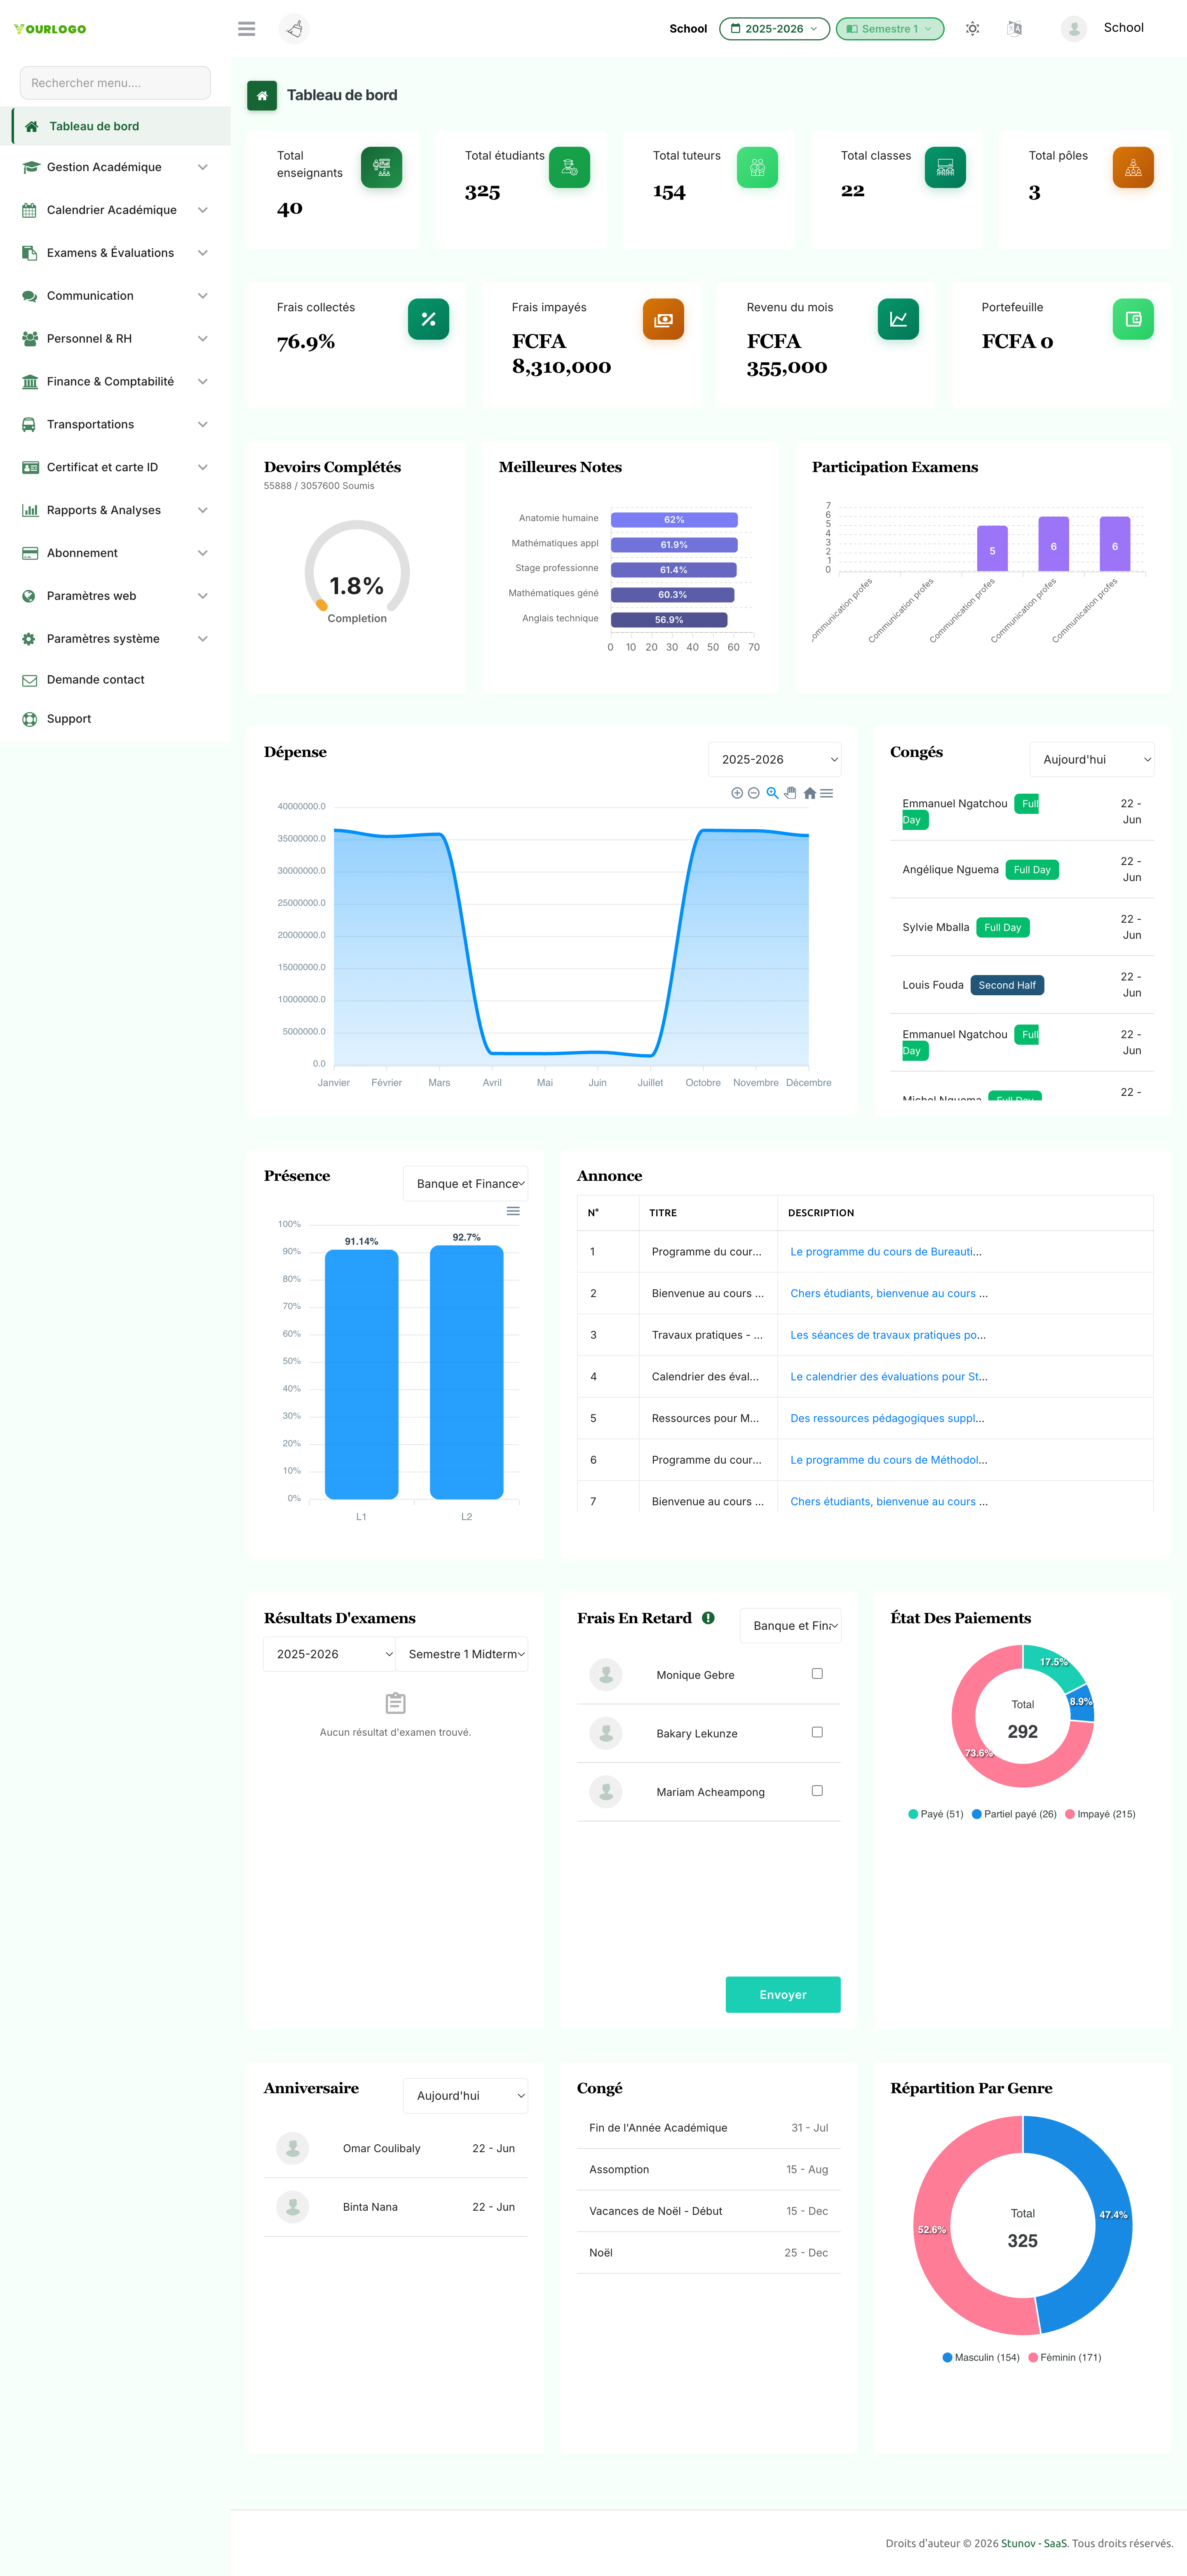1187x2576 pixels.
Task: Tick the Mariam Acheampong checkbox
Action: [817, 1791]
